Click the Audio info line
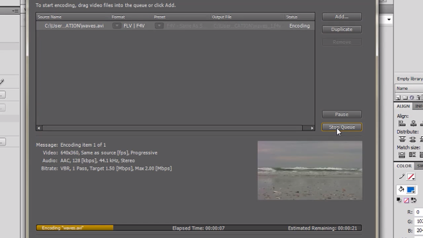Image resolution: width=423 pixels, height=238 pixels. [89, 161]
